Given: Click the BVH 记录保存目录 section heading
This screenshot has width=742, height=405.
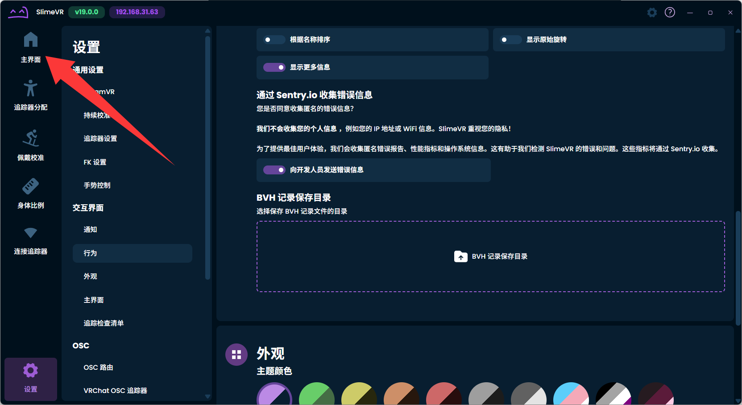Looking at the screenshot, I should [x=294, y=198].
